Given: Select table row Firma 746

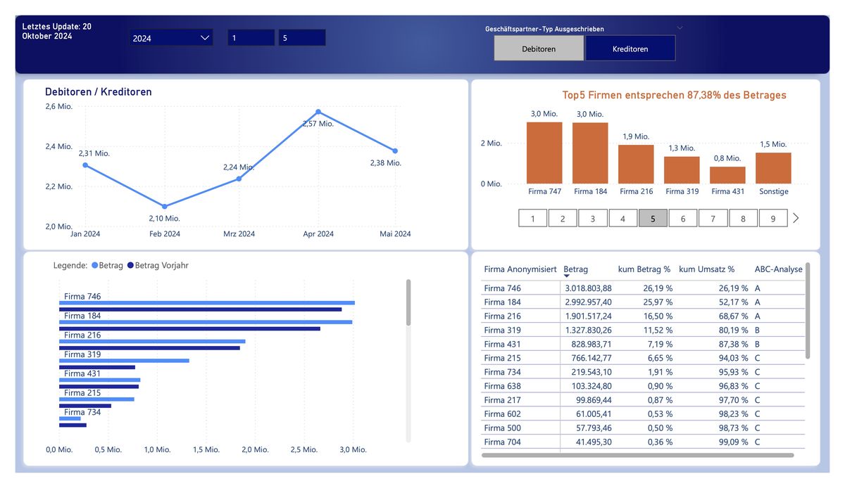Looking at the screenshot, I should (x=643, y=288).
